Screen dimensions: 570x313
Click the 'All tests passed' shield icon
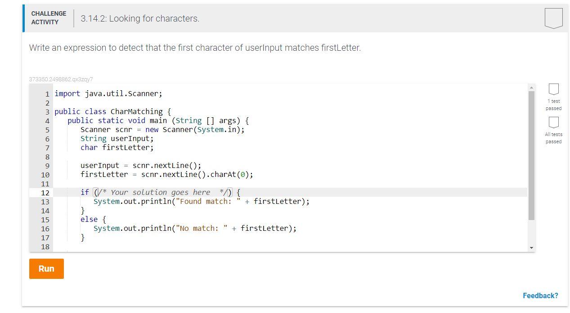(553, 123)
